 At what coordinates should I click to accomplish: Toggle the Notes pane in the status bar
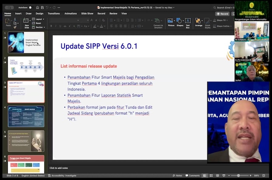coord(177,175)
